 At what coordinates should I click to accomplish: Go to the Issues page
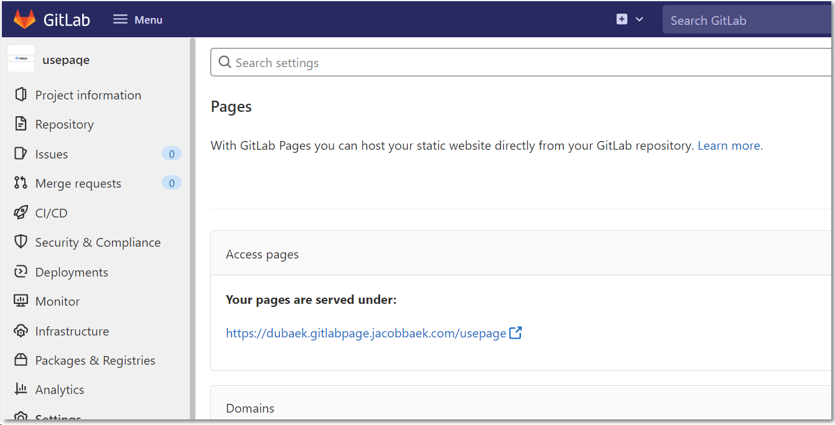pyautogui.click(x=52, y=154)
